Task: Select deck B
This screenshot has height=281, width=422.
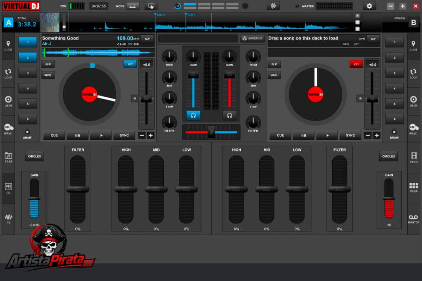Action: tap(414, 22)
